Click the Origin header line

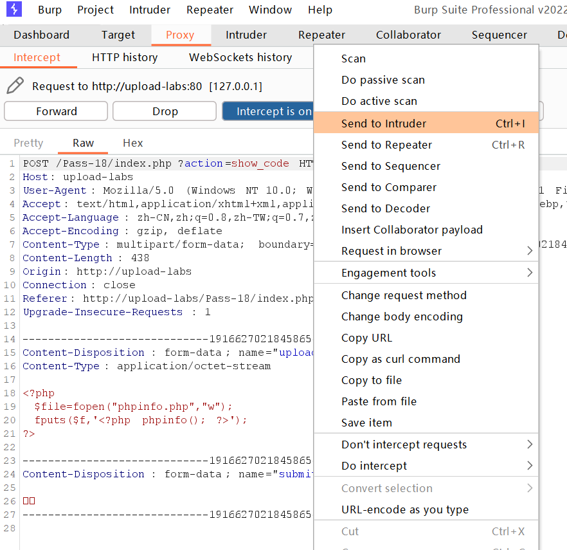[x=107, y=271]
